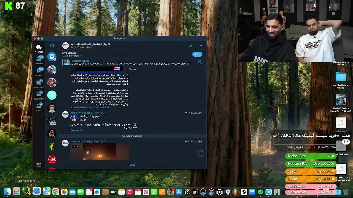Dismiss the pinned message bar

tap(200, 62)
